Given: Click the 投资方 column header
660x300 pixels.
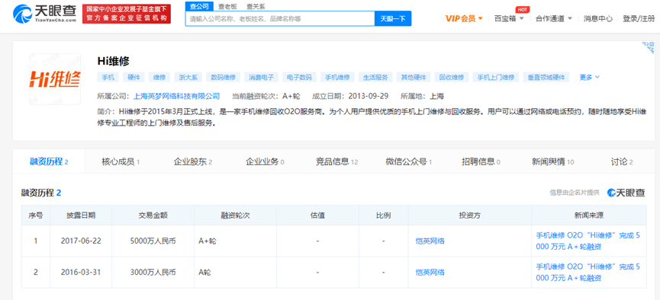Looking at the screenshot, I should [x=470, y=215].
